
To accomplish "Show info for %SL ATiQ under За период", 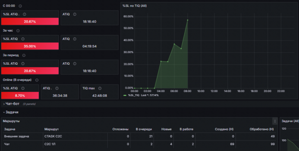I will tap(23, 64).
